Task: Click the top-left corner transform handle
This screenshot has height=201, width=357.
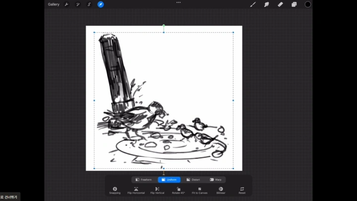Action: point(94,32)
